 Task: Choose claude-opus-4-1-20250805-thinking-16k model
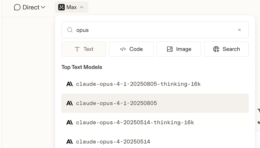click(155, 84)
